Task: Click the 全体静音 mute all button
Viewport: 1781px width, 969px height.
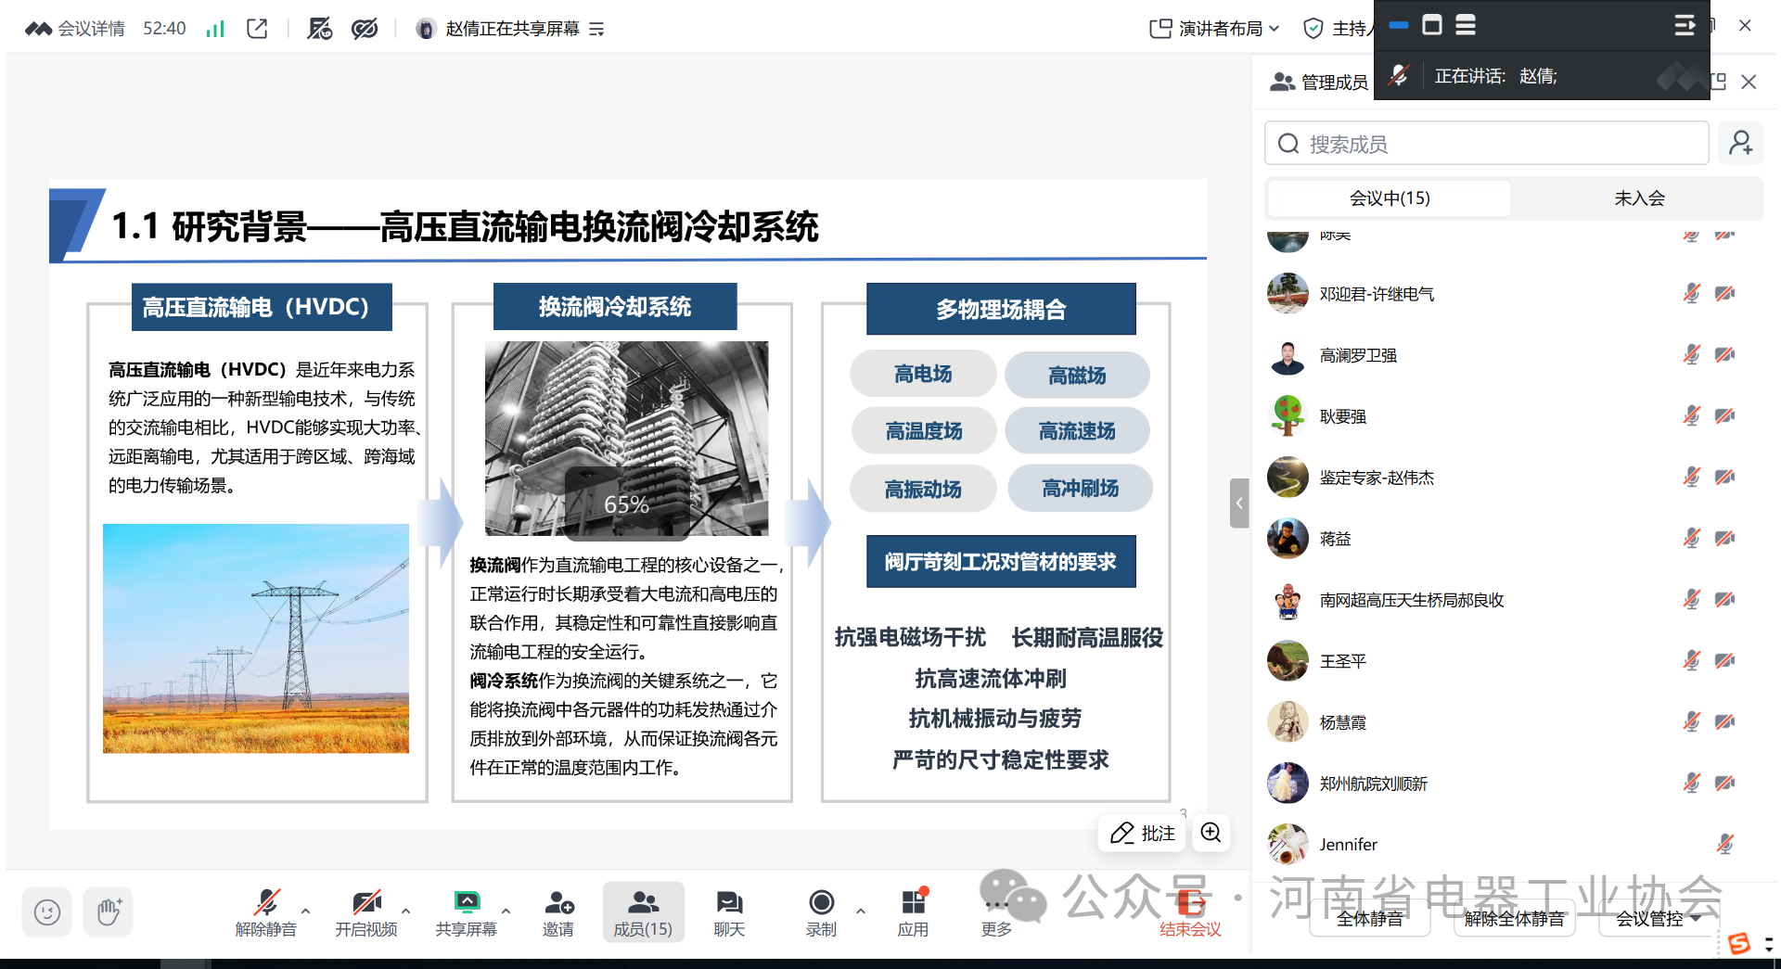Action: [x=1370, y=918]
